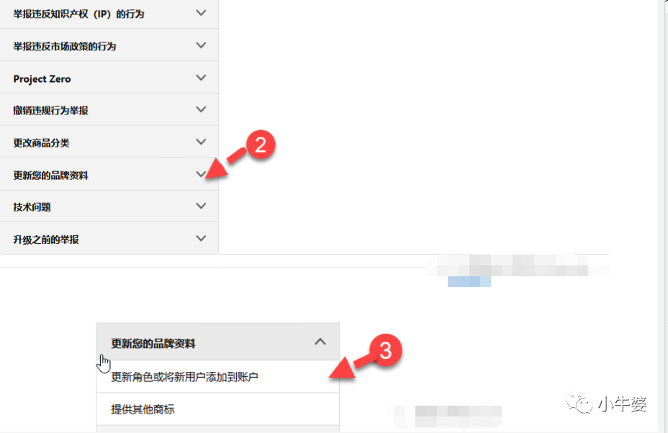This screenshot has width=668, height=433.
Task: Expand chevron next to 更改商品分类
Action: pyautogui.click(x=201, y=142)
